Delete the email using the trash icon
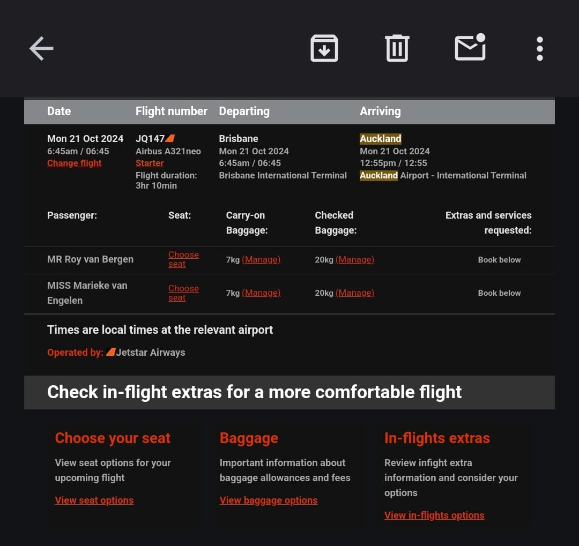The height and width of the screenshot is (546, 579). [397, 48]
